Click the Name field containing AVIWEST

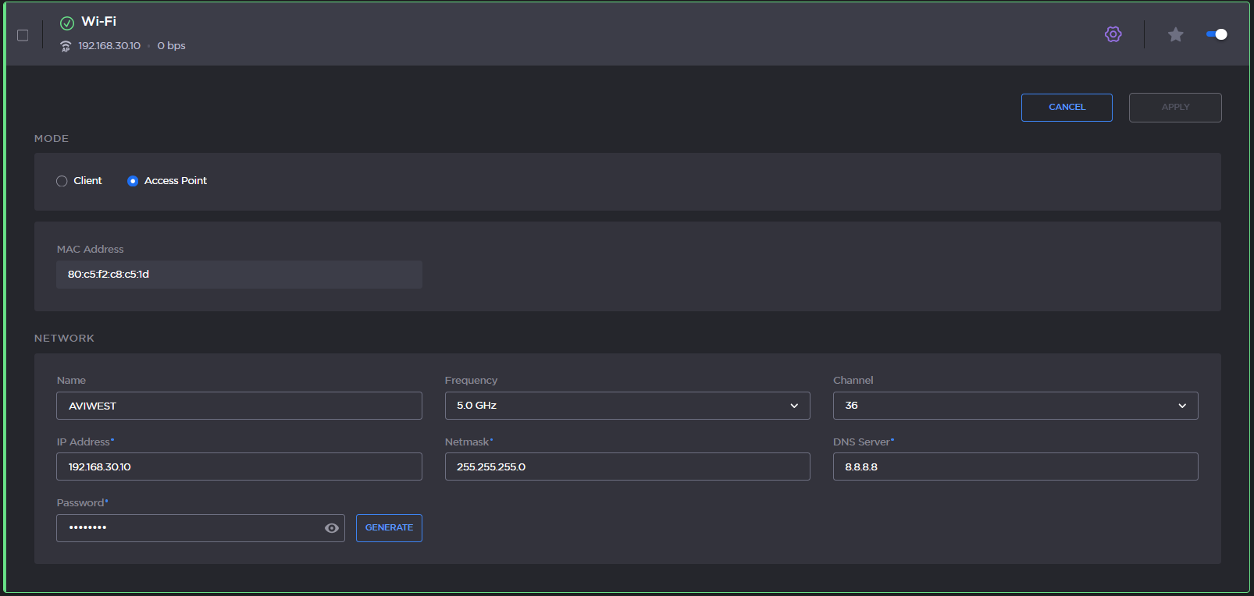[239, 406]
